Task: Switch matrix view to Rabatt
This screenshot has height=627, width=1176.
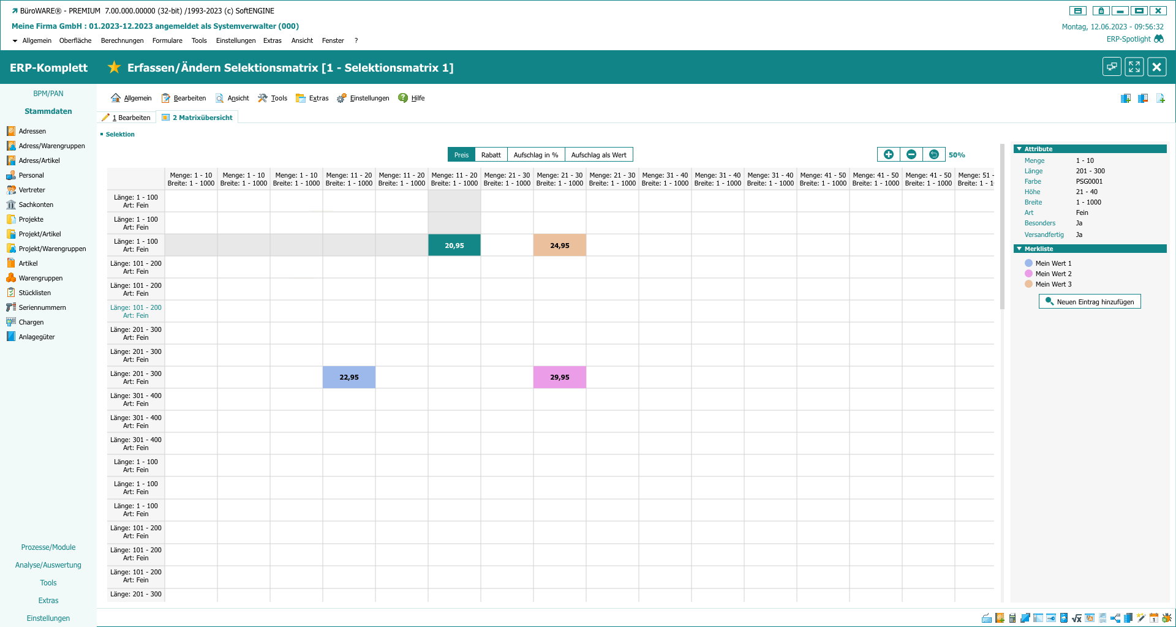Action: pos(491,155)
